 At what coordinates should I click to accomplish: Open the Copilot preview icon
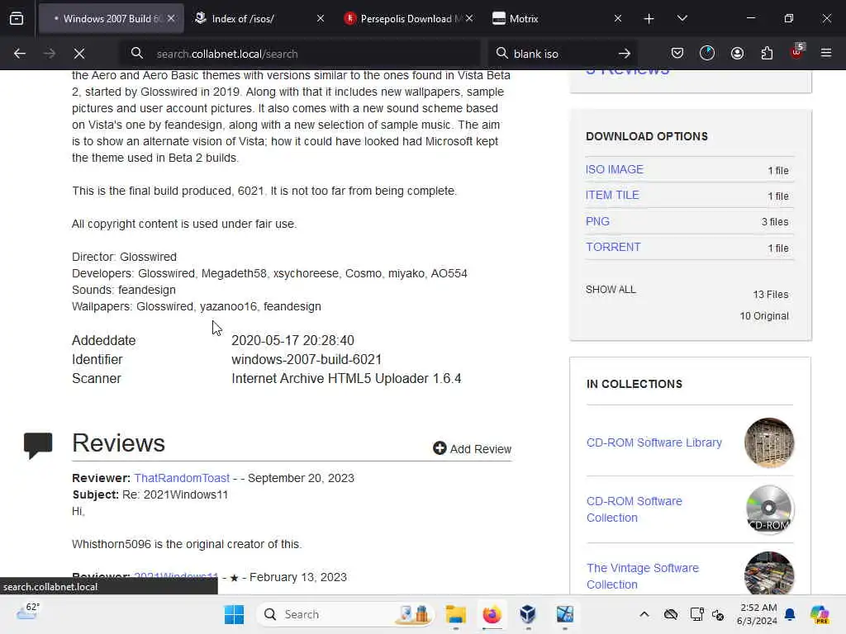click(820, 614)
